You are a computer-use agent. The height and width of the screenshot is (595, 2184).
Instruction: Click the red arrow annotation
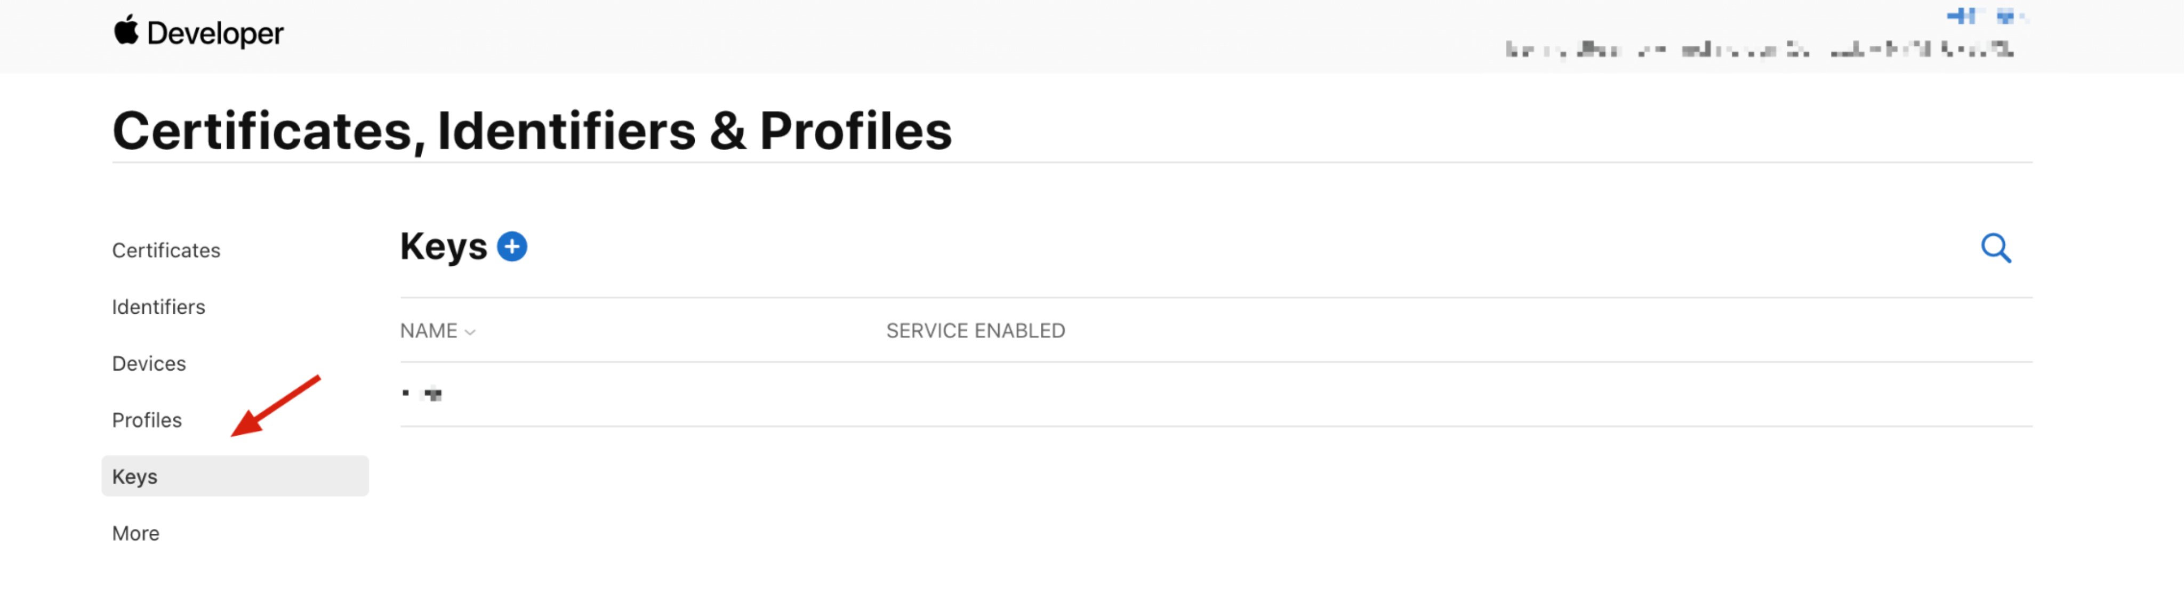tap(276, 406)
